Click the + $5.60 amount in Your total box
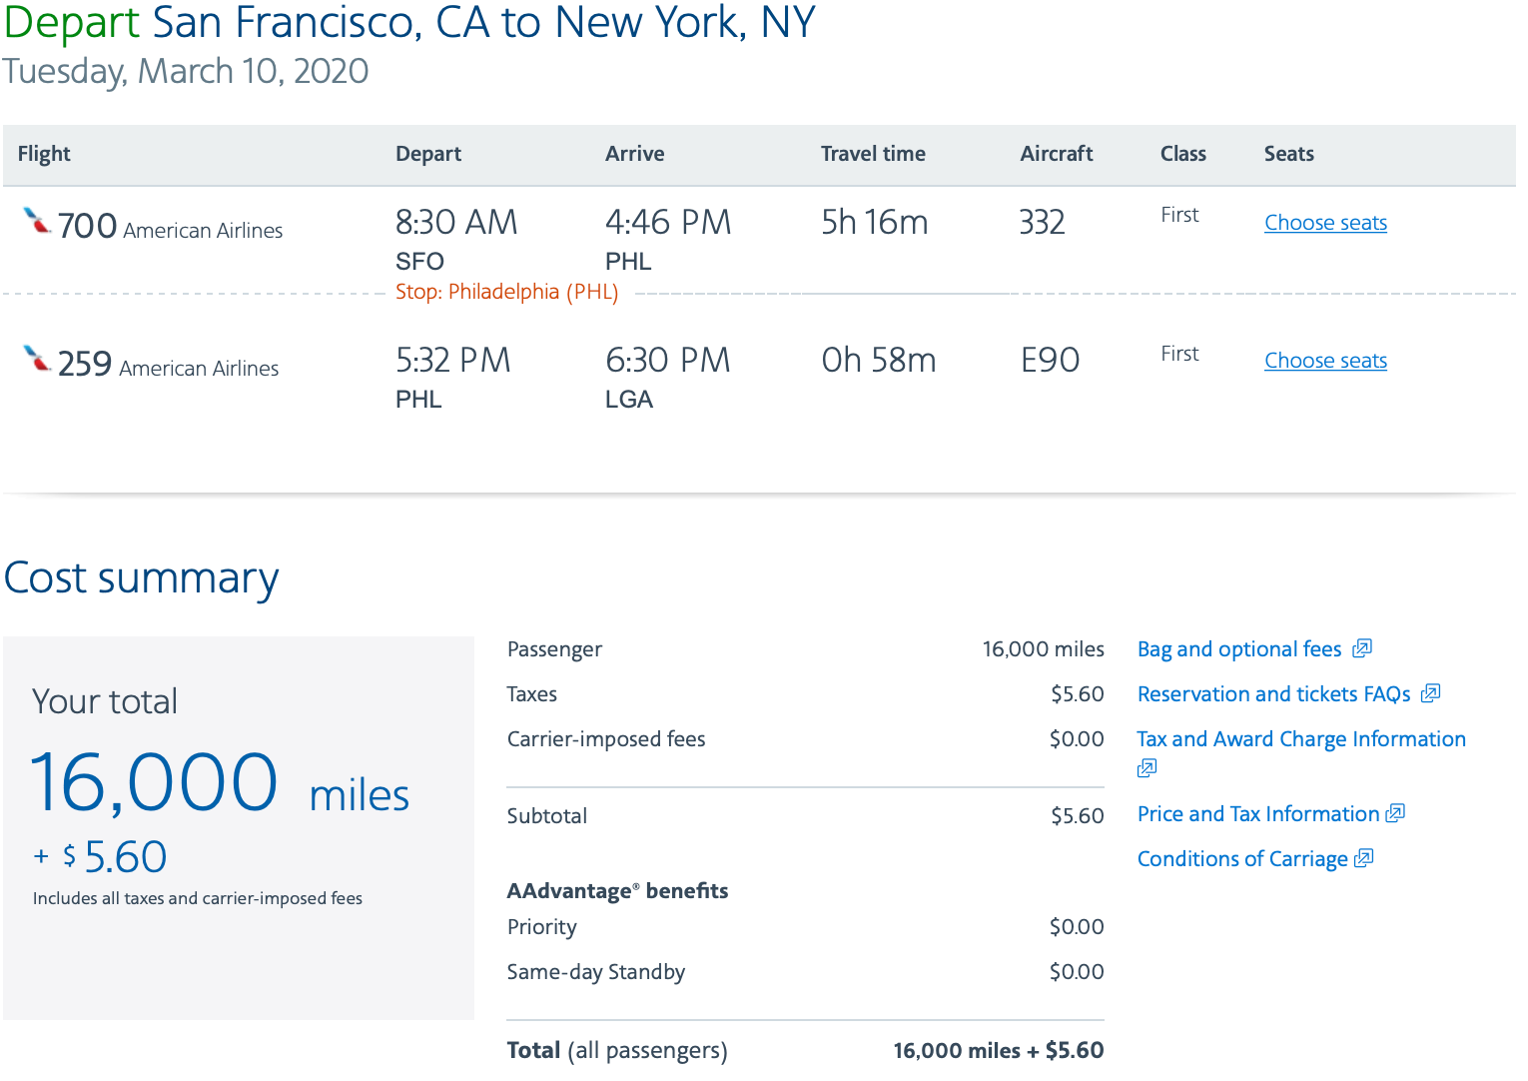Viewport: 1528px width, 1081px height. (x=100, y=857)
